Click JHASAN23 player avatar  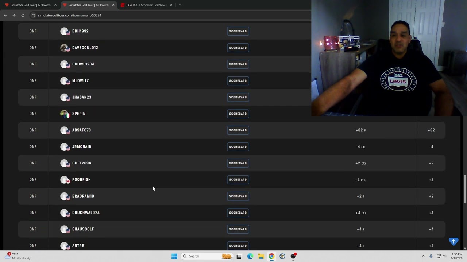(x=65, y=97)
